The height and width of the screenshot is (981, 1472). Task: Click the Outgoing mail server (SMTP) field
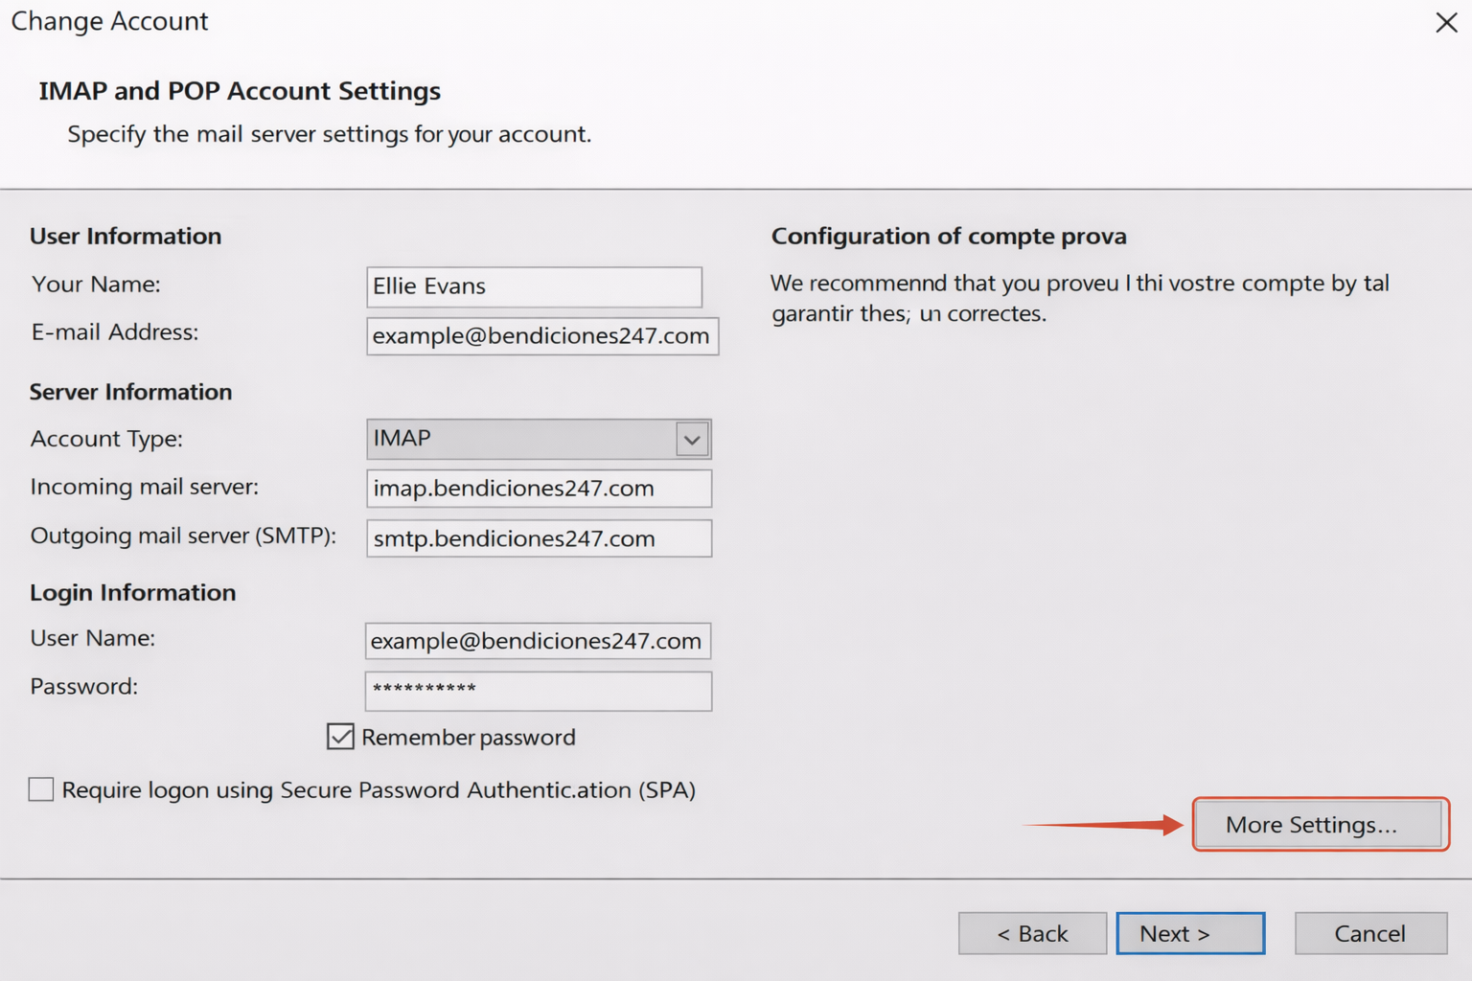pos(539,538)
